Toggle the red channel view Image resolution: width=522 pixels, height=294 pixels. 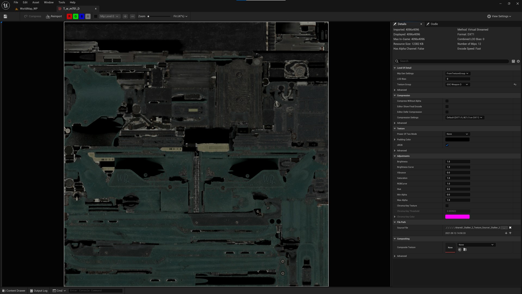click(x=69, y=16)
